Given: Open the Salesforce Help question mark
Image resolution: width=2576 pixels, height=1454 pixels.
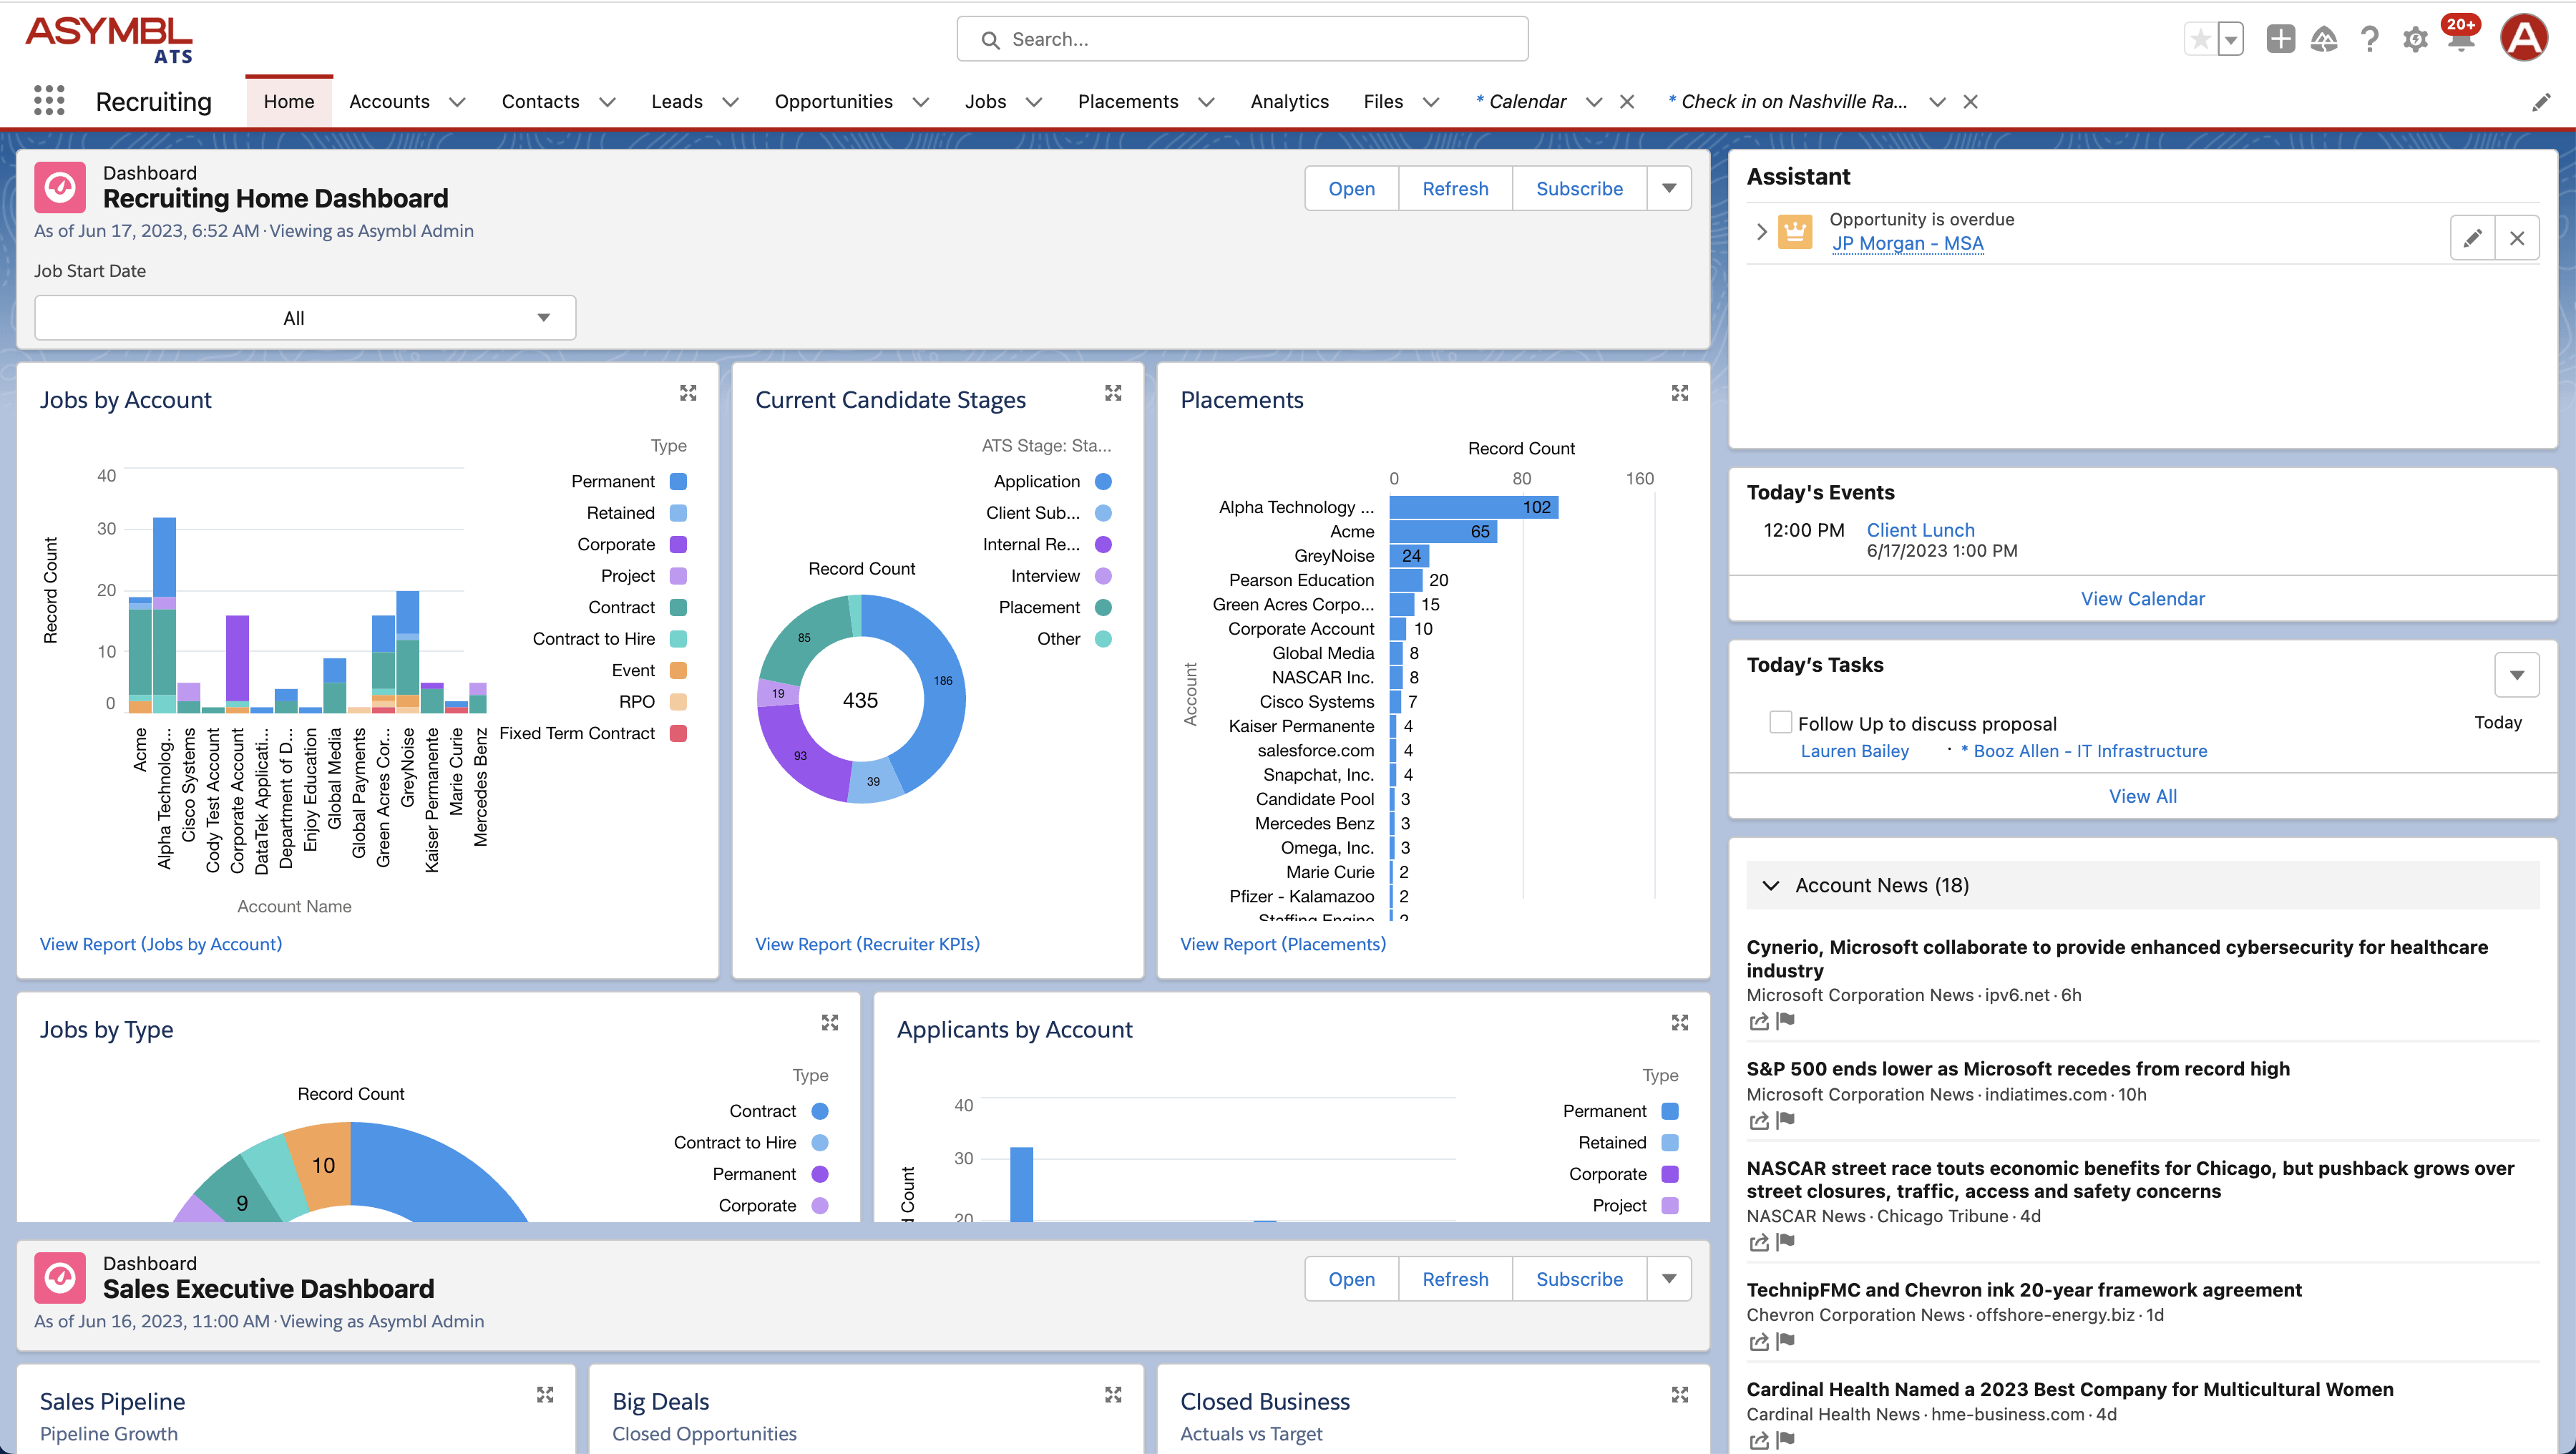Looking at the screenshot, I should [x=2369, y=40].
